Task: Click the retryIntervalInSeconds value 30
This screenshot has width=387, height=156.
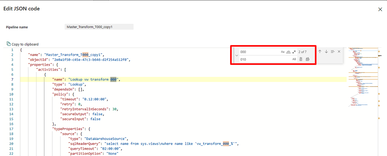Action: coord(114,109)
